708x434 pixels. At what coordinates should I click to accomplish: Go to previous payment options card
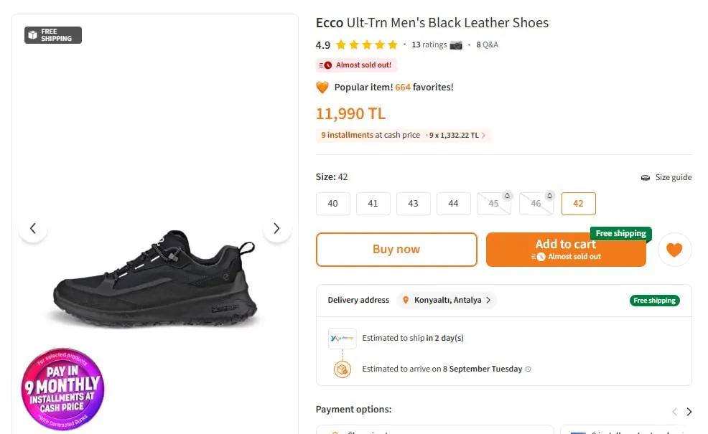(x=674, y=412)
